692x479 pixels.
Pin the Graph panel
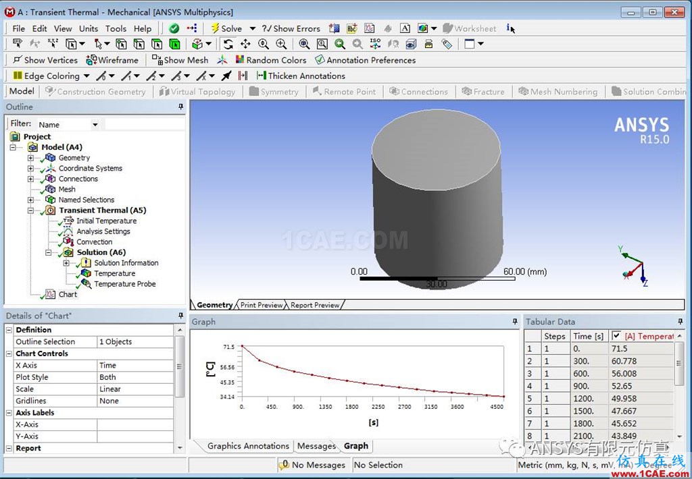(514, 322)
